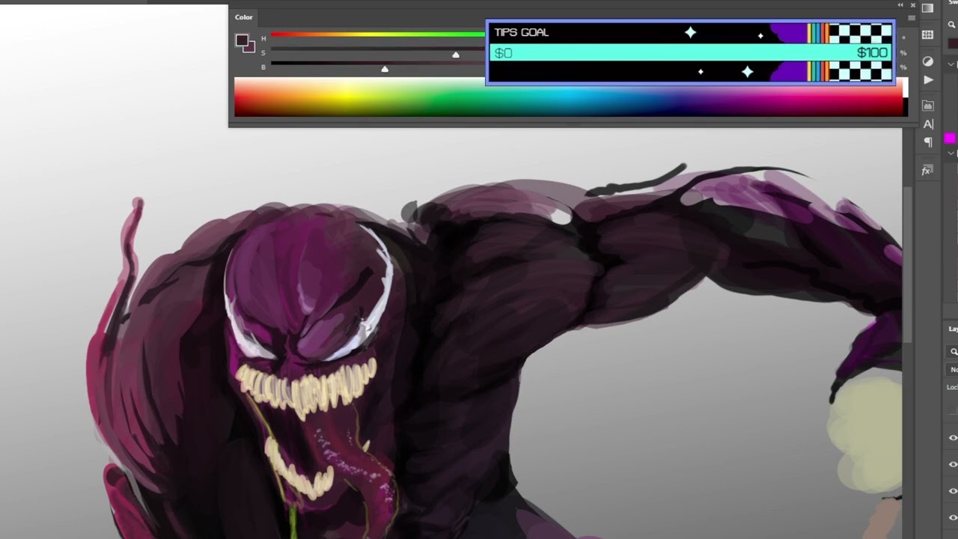Click the Brightness slider handle
Image resolution: width=958 pixels, height=539 pixels.
pos(385,69)
